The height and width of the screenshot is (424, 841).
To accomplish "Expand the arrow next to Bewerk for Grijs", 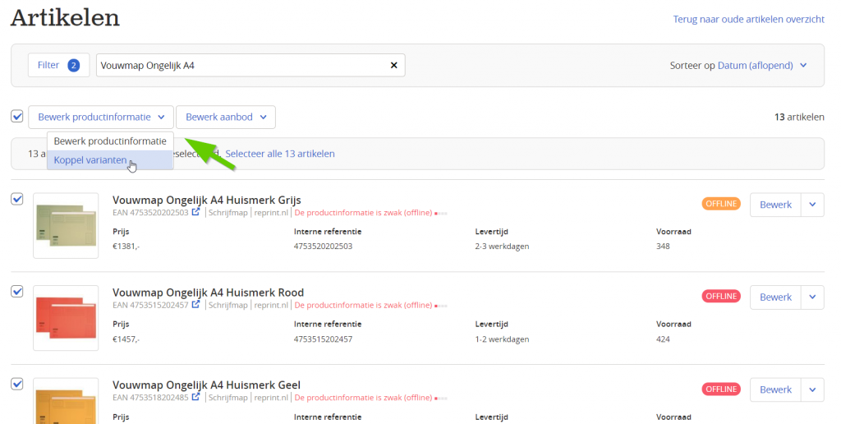I will (x=812, y=205).
